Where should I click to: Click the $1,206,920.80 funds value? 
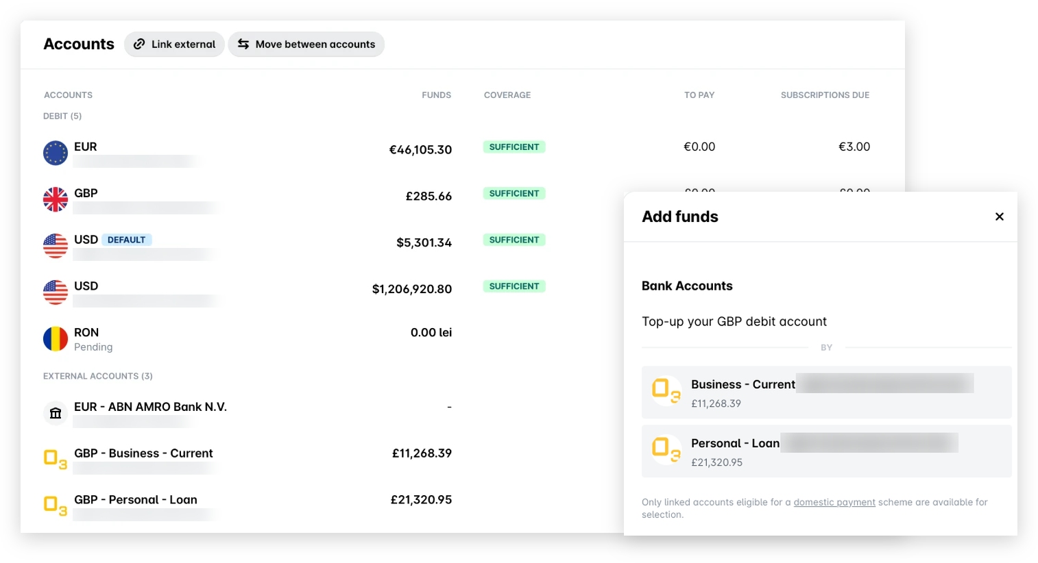click(412, 289)
